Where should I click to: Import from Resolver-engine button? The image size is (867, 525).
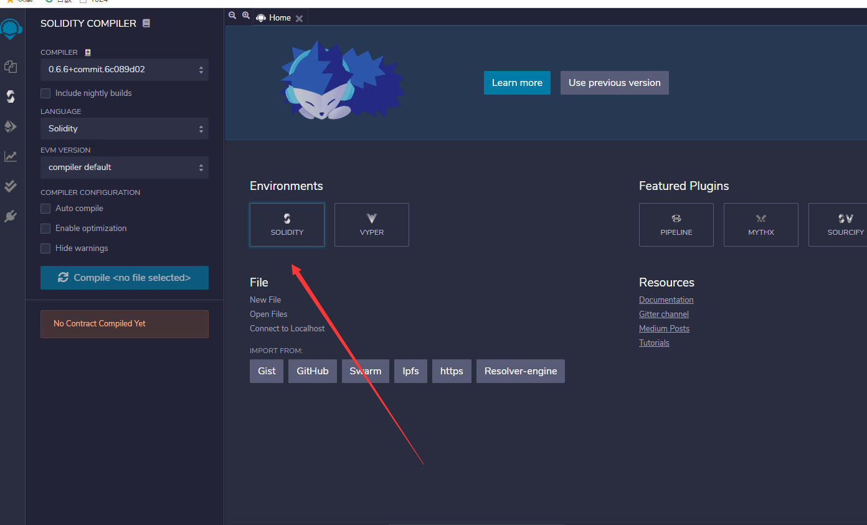[x=521, y=371]
